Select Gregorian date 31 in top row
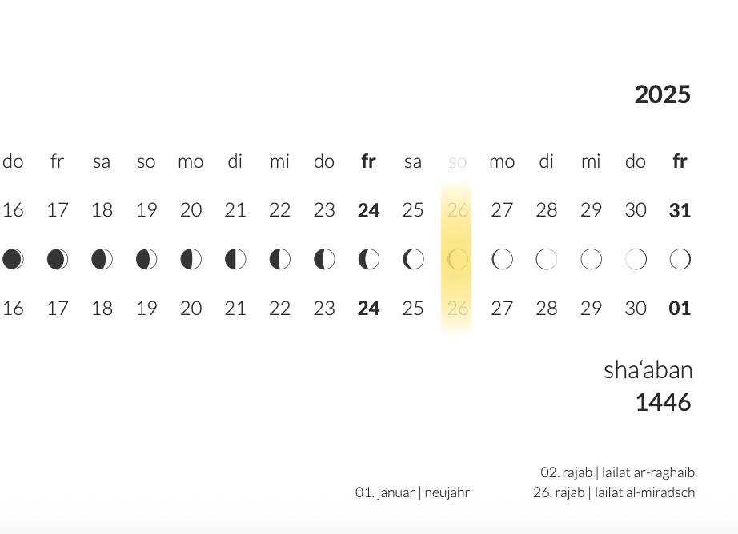The height and width of the screenshot is (534, 738). (x=680, y=210)
